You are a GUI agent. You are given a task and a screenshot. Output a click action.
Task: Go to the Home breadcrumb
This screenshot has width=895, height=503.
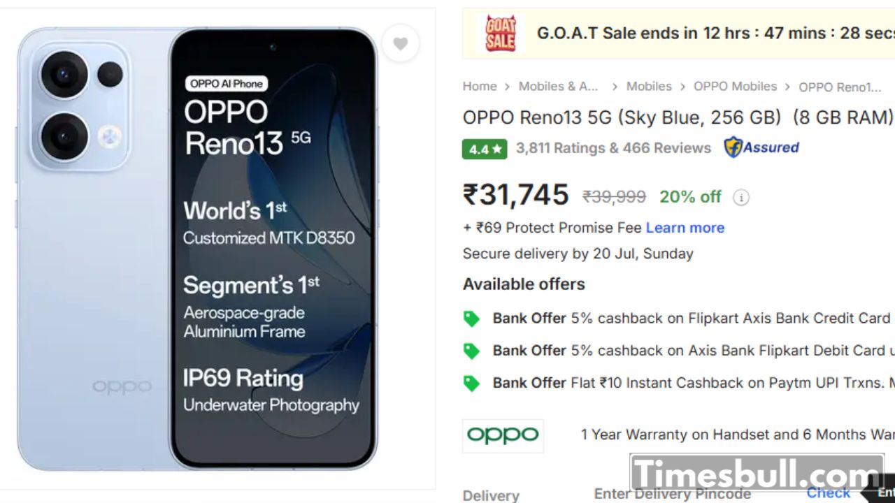point(480,87)
